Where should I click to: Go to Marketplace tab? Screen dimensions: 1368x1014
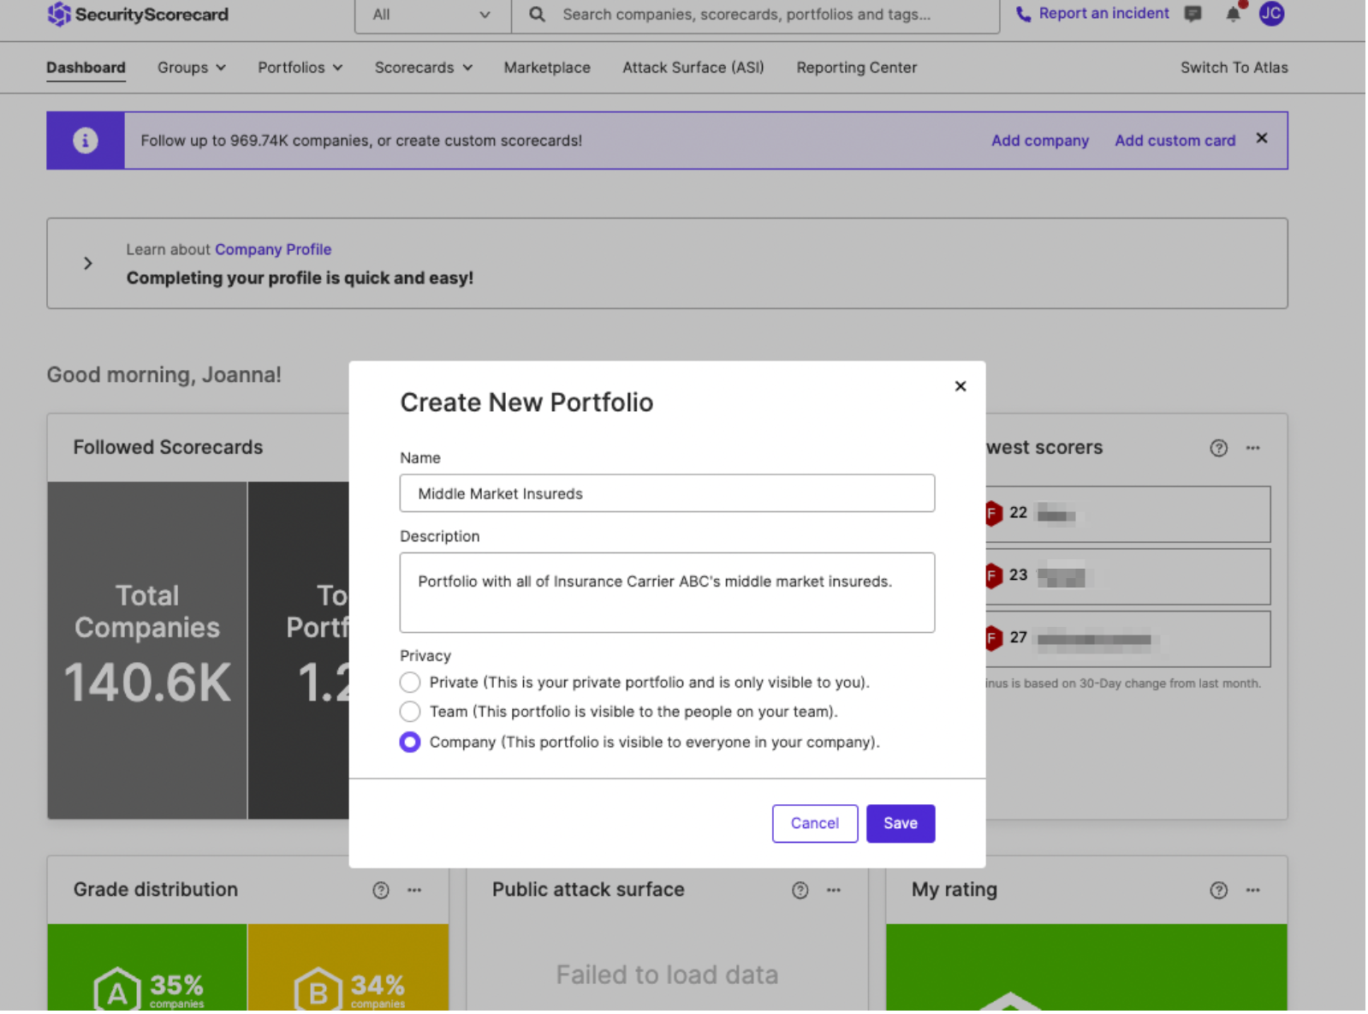point(547,68)
